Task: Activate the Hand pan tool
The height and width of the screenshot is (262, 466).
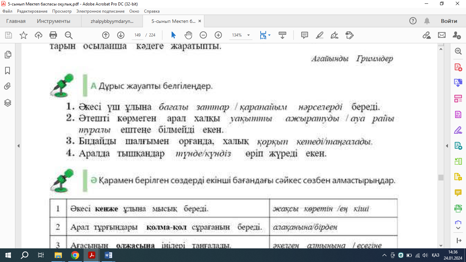Action: [x=188, y=35]
